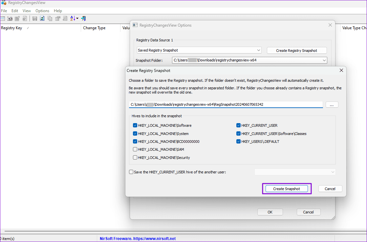367x242 pixels.
Task: Click the Create Snapshot button
Action: tap(287, 189)
